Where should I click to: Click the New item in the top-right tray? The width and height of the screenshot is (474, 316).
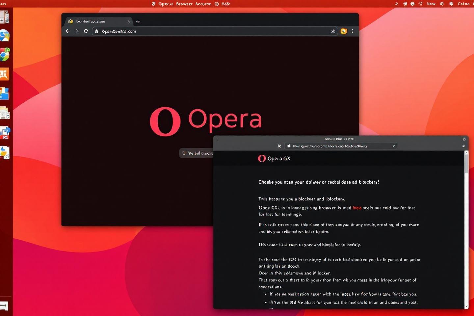pyautogui.click(x=431, y=4)
